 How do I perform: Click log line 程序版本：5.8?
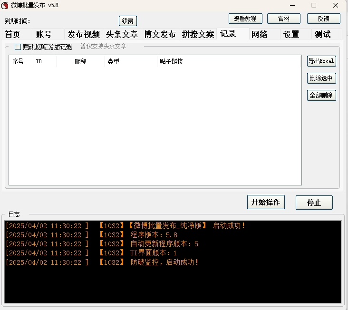click(x=91, y=235)
